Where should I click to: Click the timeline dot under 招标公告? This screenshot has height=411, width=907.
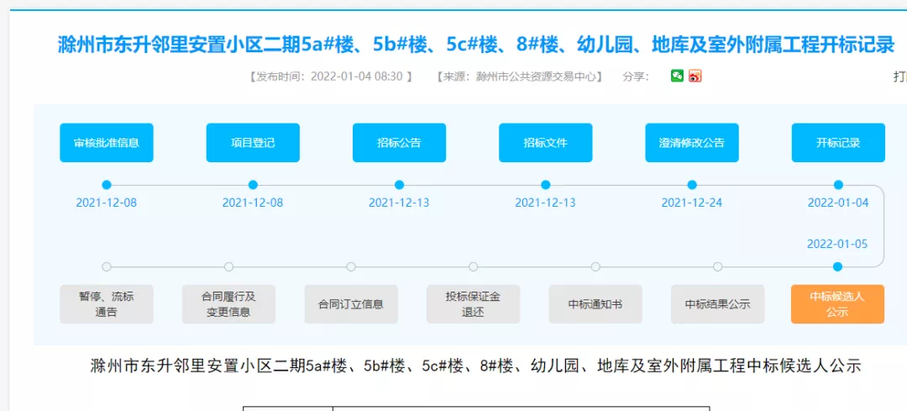click(x=399, y=185)
